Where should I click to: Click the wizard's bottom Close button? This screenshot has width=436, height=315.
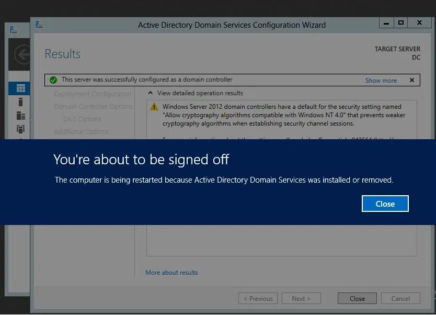(357, 298)
